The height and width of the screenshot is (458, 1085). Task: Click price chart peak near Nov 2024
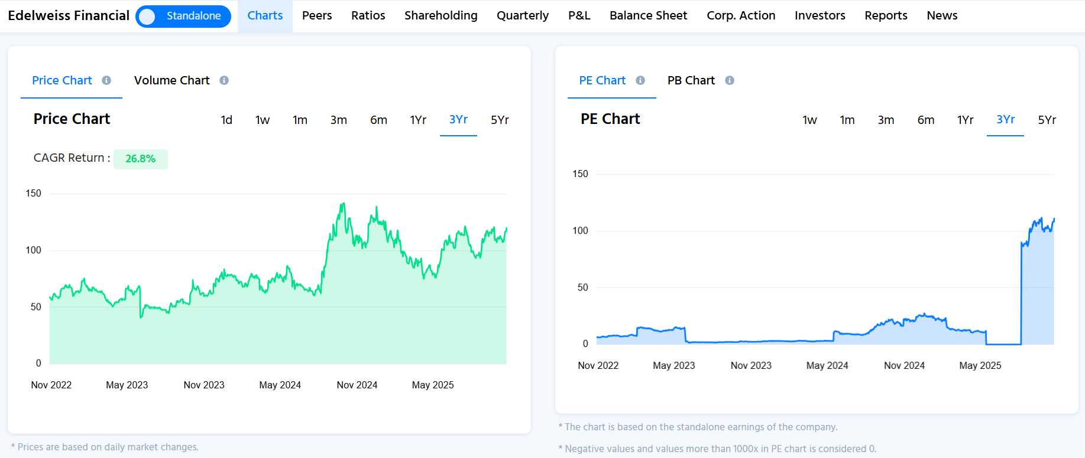click(342, 205)
